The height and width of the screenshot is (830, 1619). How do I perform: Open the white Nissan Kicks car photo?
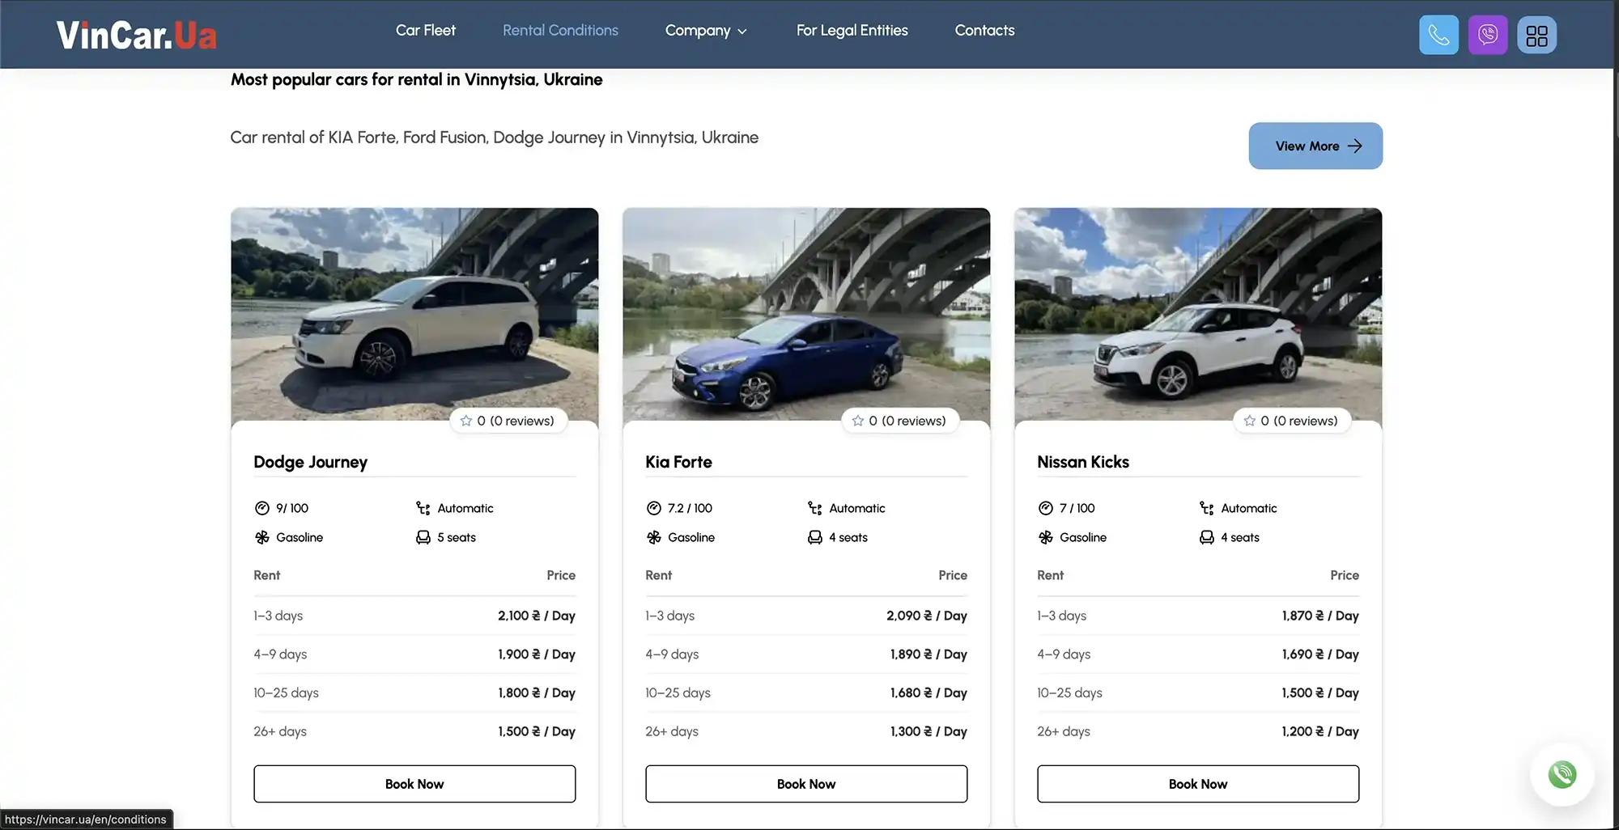click(x=1198, y=314)
